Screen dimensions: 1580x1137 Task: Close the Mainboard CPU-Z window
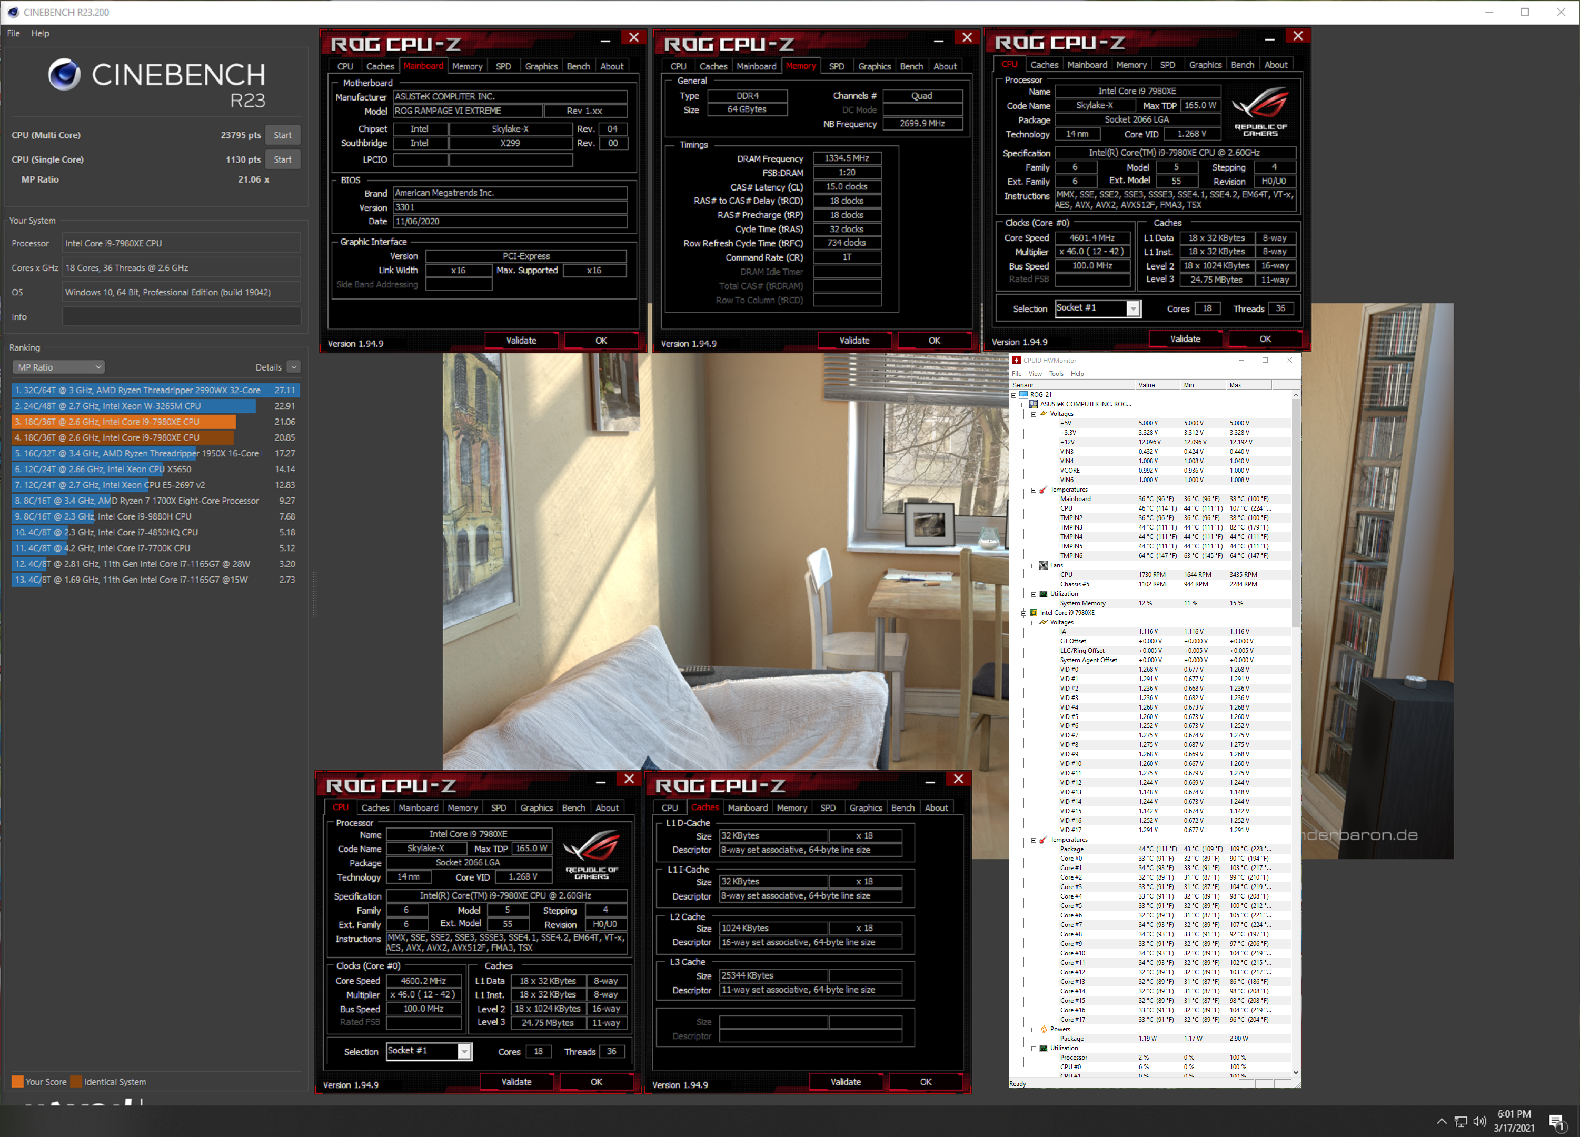point(633,38)
